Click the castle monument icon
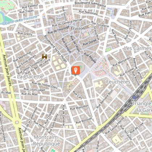This screenshot has height=152, width=152. pyautogui.click(x=45, y=56)
